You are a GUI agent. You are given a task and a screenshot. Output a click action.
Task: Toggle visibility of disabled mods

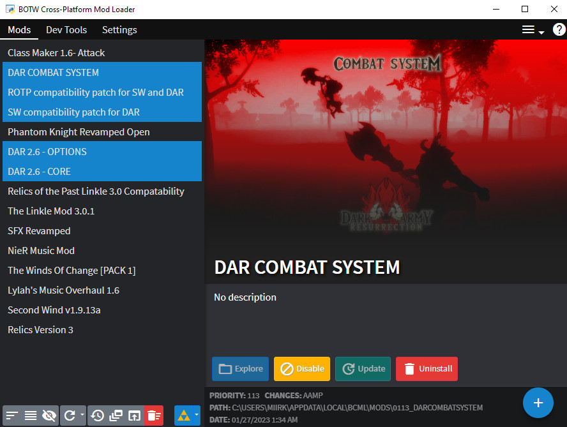(x=49, y=416)
